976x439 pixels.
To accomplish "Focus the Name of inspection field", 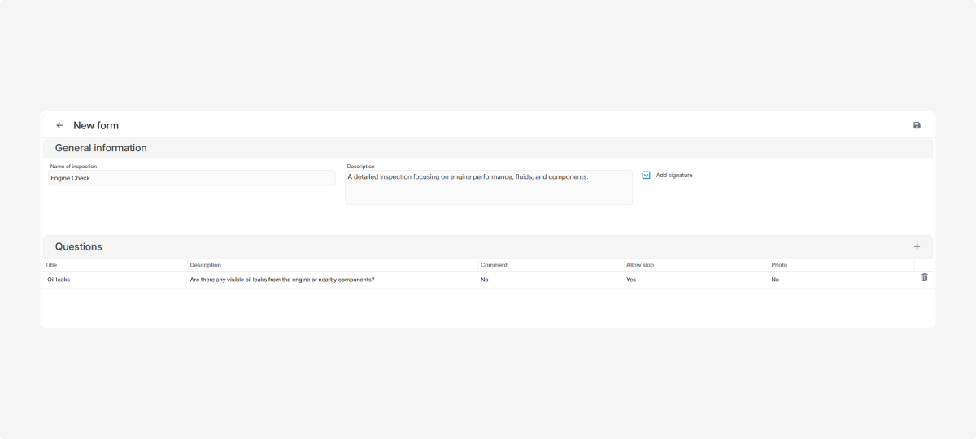I will 191,178.
